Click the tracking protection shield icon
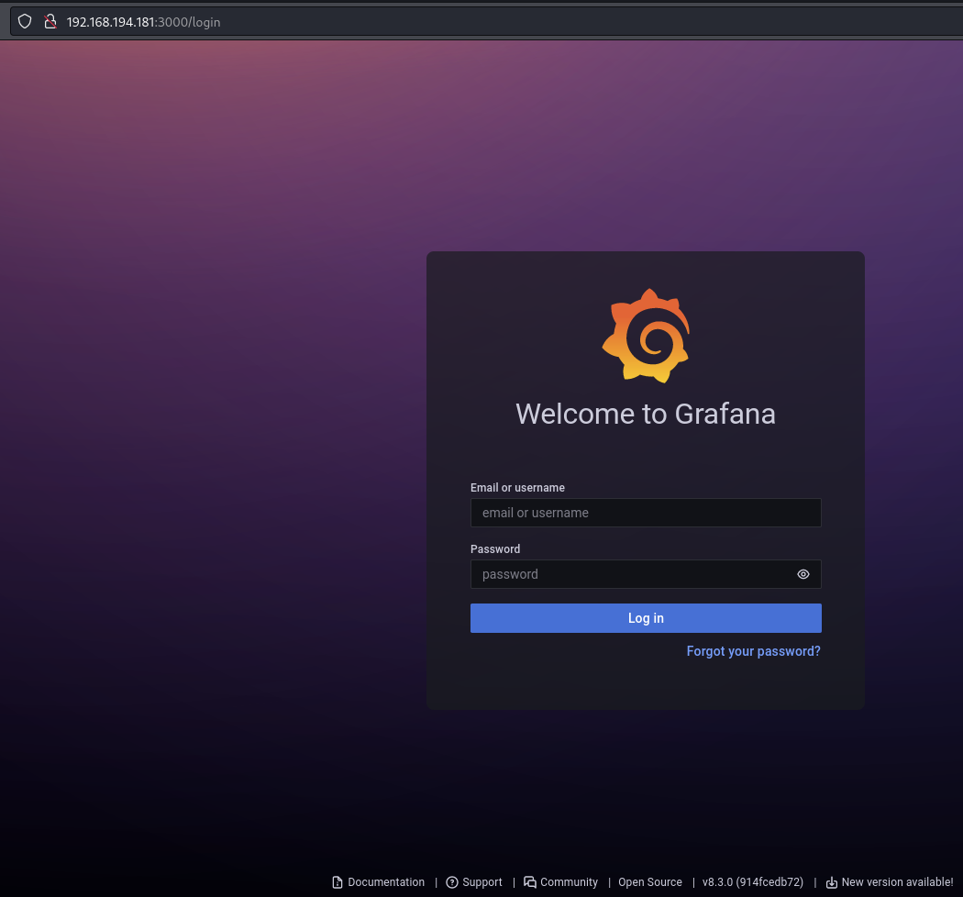This screenshot has height=897, width=963. 25,21
